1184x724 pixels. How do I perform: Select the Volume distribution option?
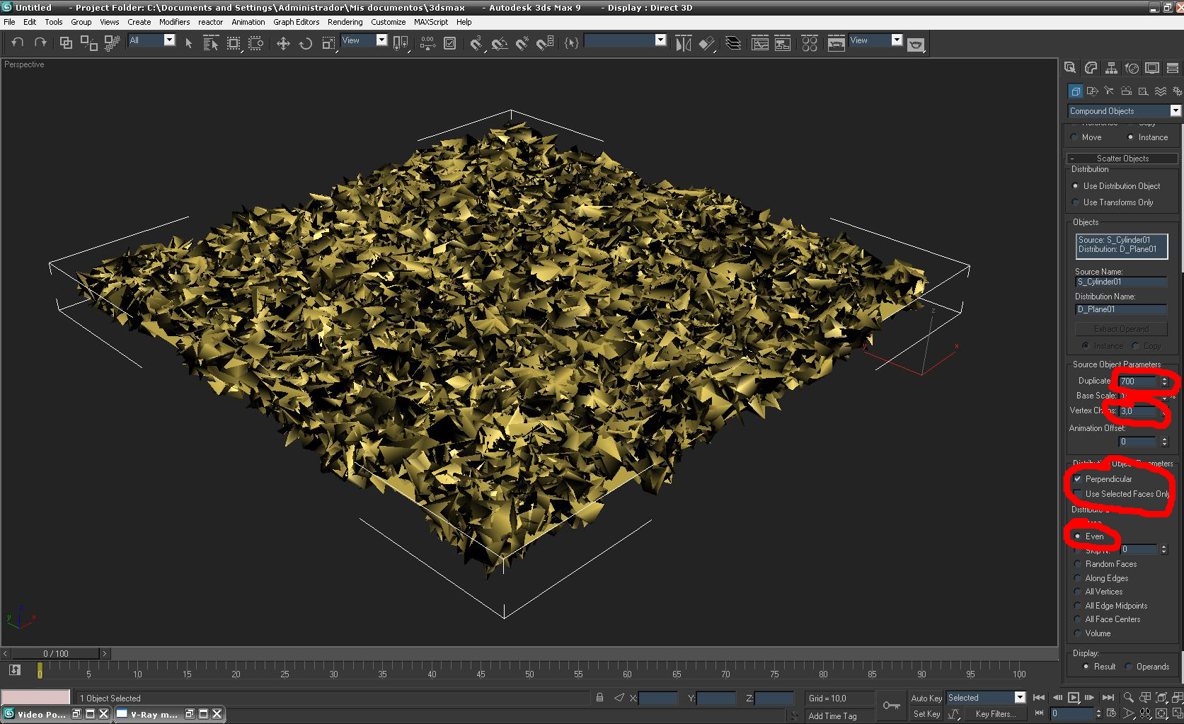pos(1092,633)
